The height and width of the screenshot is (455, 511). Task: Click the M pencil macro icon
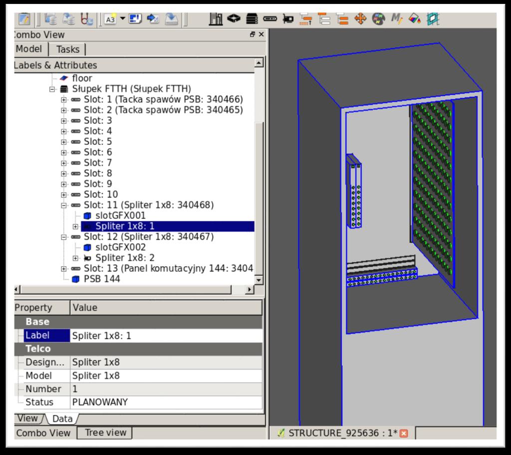click(397, 18)
